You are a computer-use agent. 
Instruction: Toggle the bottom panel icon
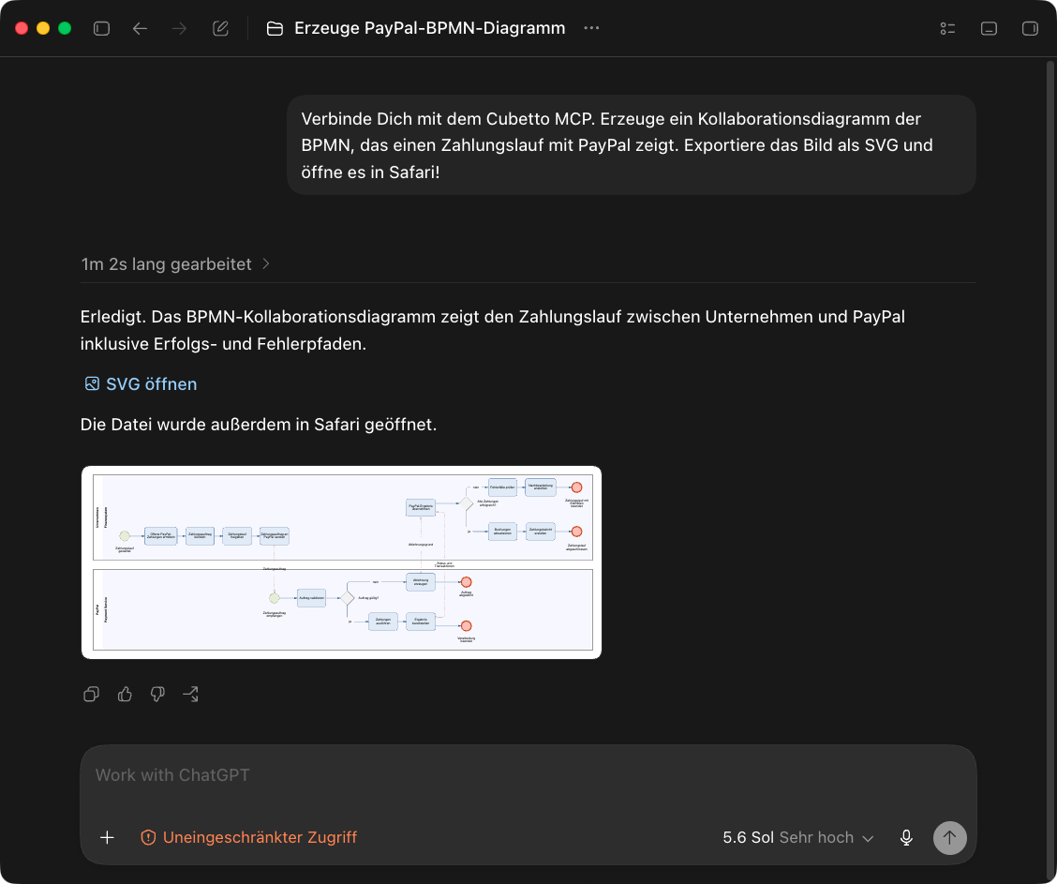pyautogui.click(x=989, y=28)
